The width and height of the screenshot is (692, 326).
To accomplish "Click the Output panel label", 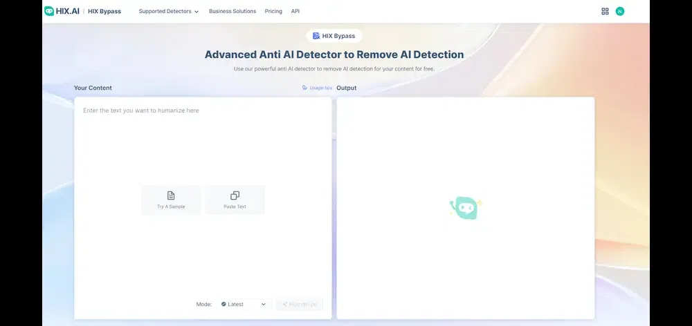I will [x=347, y=88].
